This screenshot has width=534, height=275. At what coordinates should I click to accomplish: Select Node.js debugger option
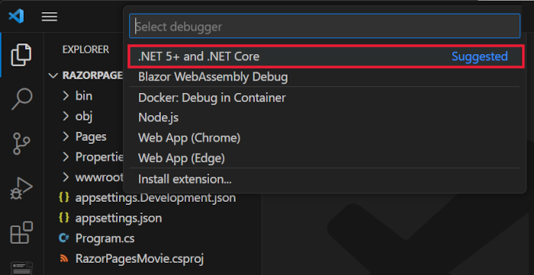coord(324,117)
